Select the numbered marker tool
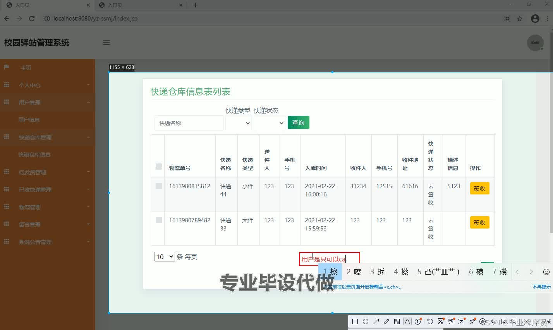 [418, 321]
